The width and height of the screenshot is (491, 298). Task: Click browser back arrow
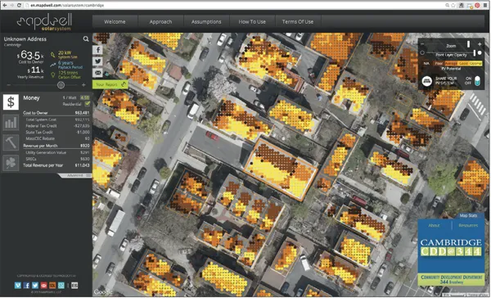[x=5, y=6]
